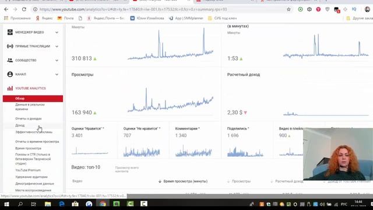The image size is (373, 210).
Task: Click the Просмотры chart card
Action: [143, 94]
